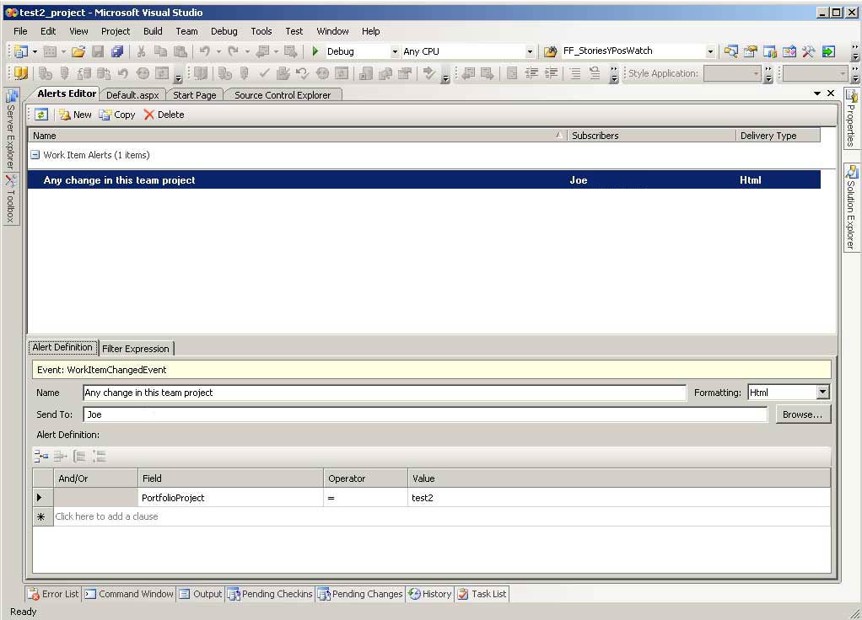Image resolution: width=862 pixels, height=620 pixels.
Task: Sort by the Delivery Type column header
Action: (778, 136)
